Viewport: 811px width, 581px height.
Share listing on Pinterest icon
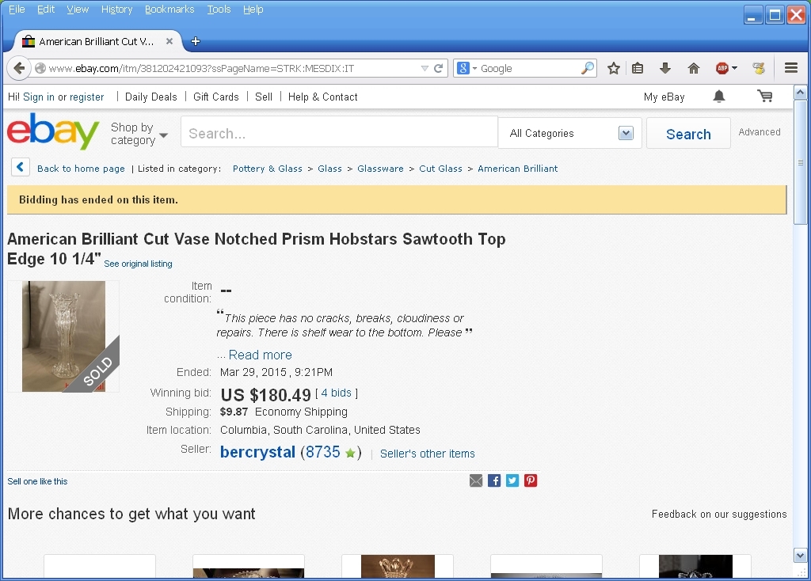(x=531, y=480)
